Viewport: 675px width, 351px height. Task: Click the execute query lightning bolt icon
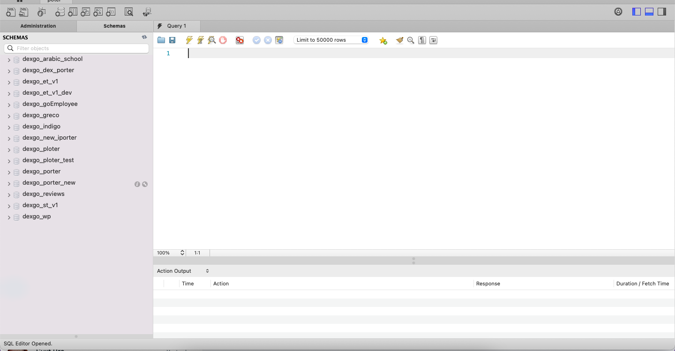(x=189, y=40)
